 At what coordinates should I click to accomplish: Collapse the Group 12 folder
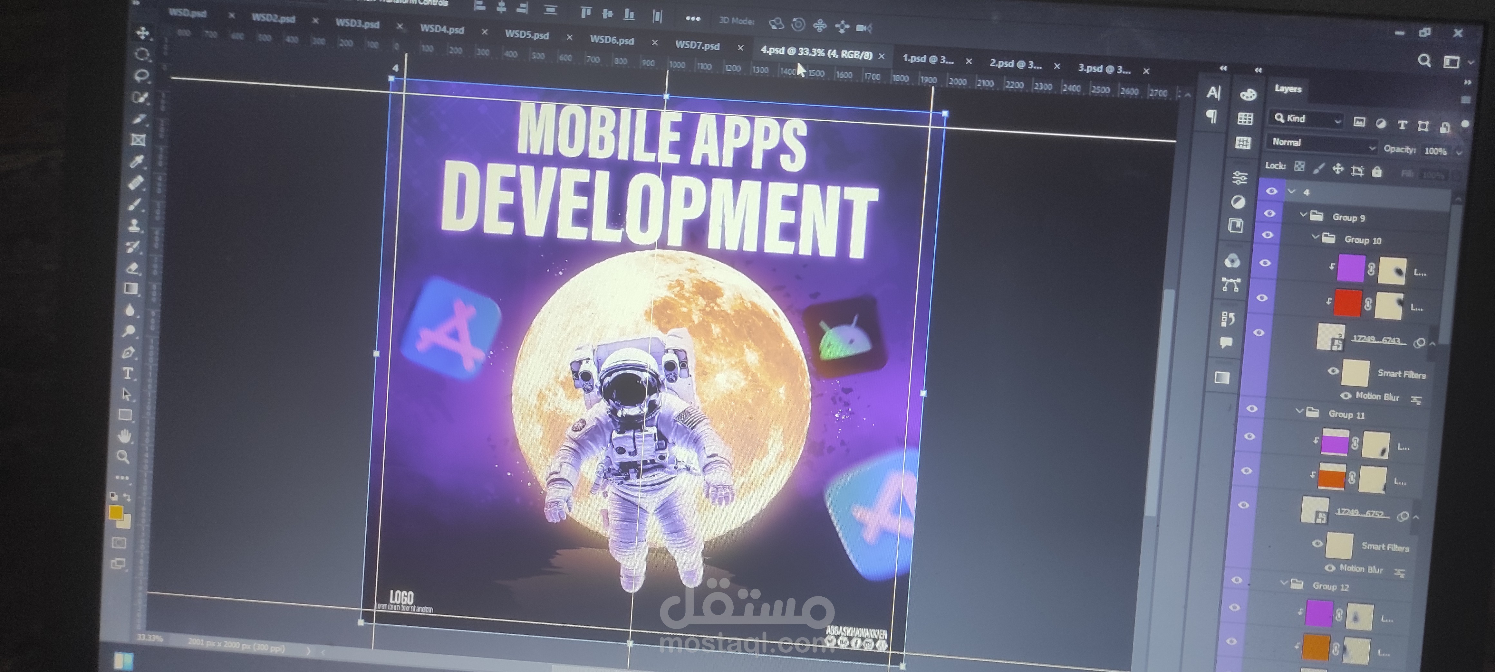point(1284,583)
